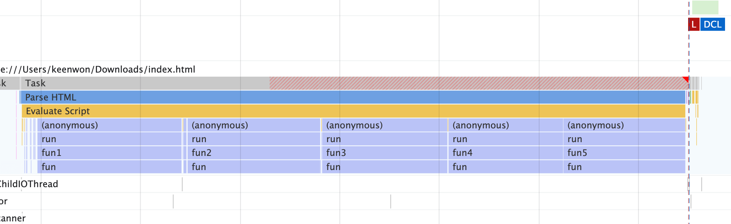Click the run block directly above fun2
The width and height of the screenshot is (731, 224).
click(x=254, y=139)
